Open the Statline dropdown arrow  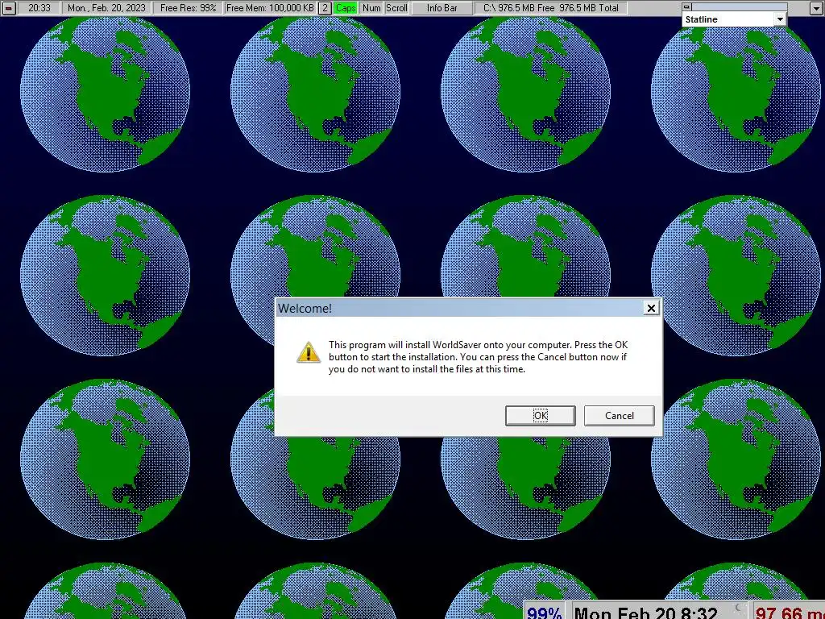click(780, 19)
